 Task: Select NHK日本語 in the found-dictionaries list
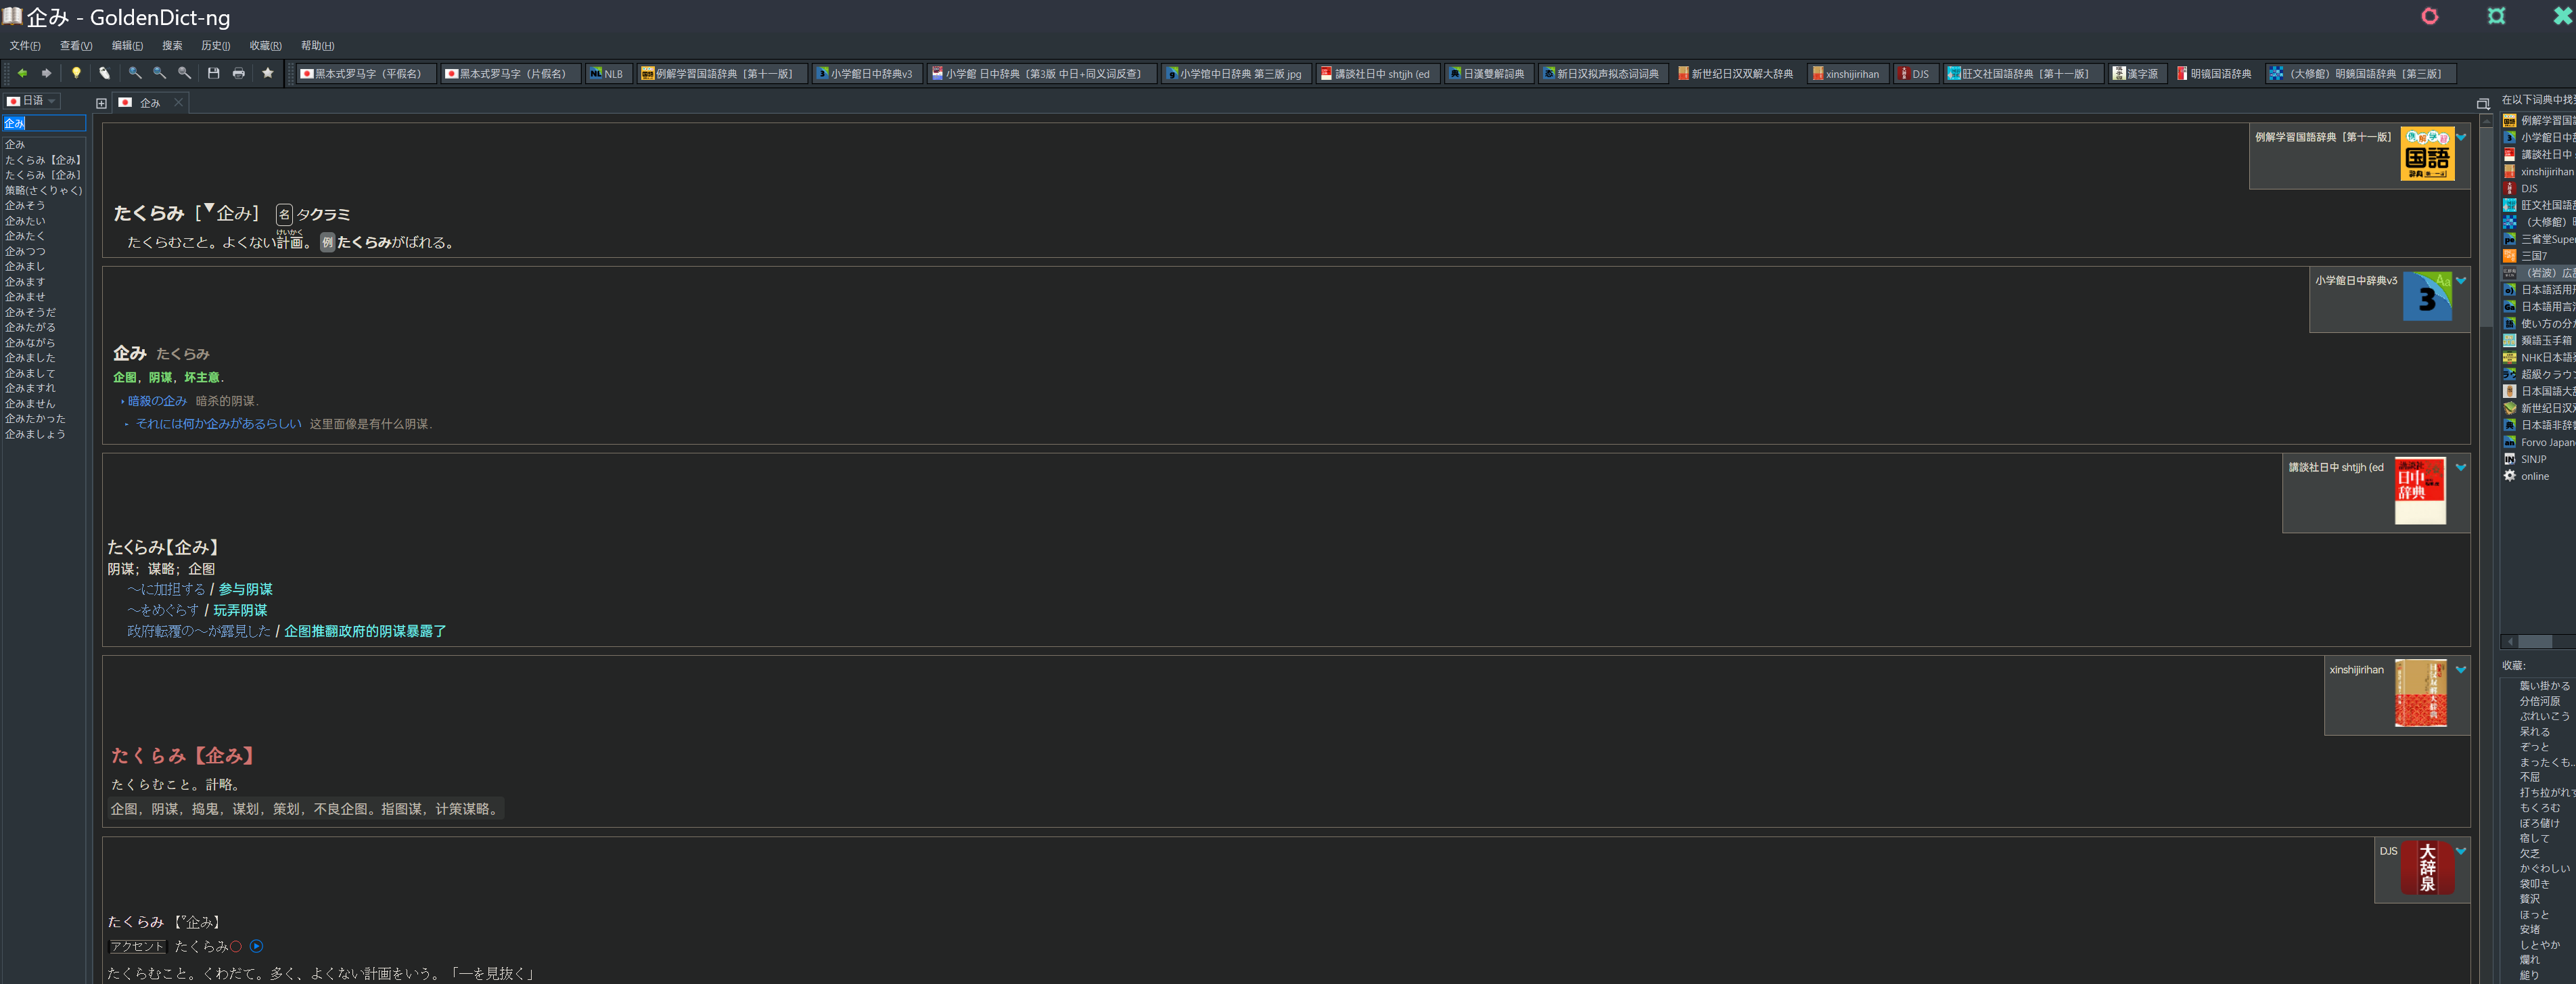coord(2538,357)
